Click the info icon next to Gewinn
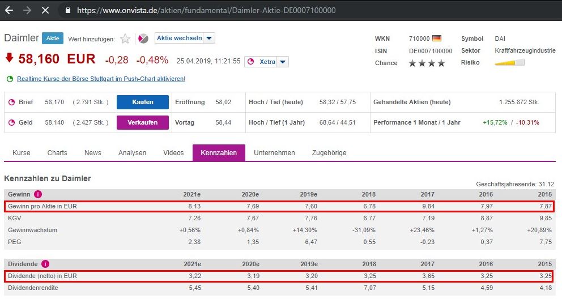This screenshot has height=299, width=562. [38, 194]
